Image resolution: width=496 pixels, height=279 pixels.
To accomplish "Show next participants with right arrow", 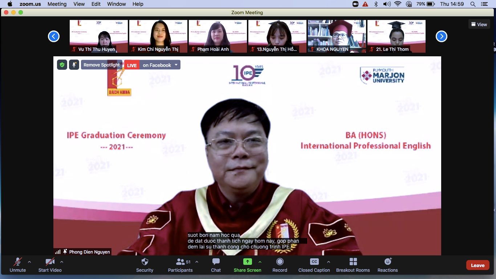I will (441, 36).
